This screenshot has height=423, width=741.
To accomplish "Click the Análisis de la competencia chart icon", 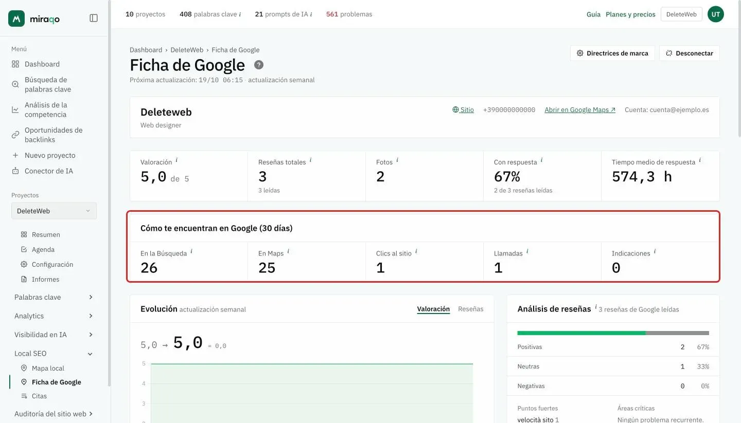I will coord(15,109).
